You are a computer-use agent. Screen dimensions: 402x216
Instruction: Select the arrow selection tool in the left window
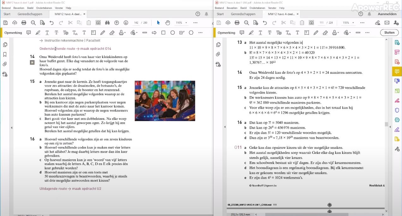[159, 23]
